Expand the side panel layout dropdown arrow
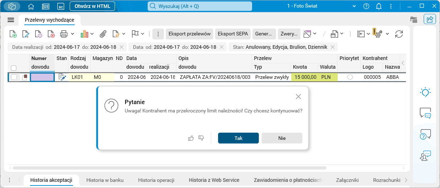 369,34
